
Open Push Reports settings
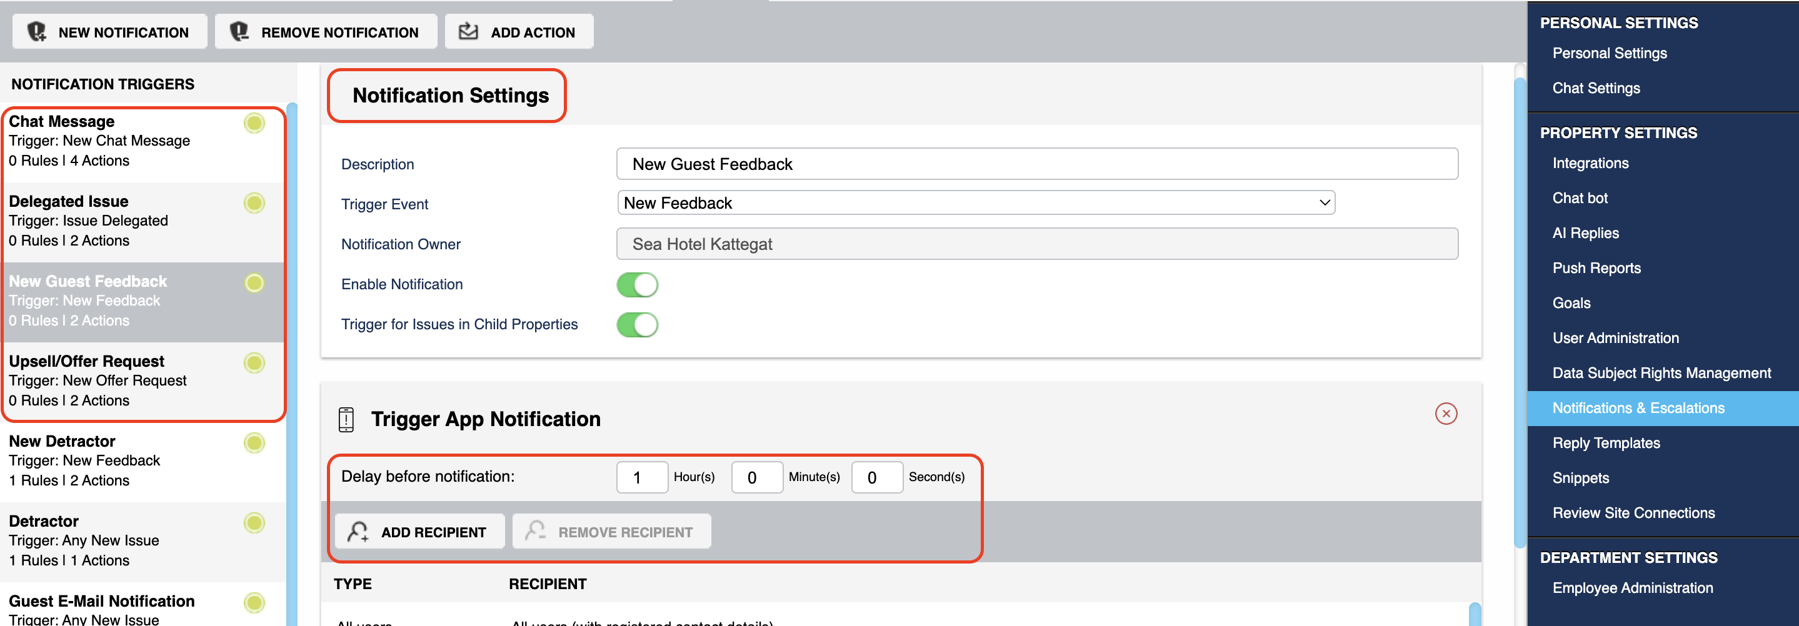click(1596, 268)
